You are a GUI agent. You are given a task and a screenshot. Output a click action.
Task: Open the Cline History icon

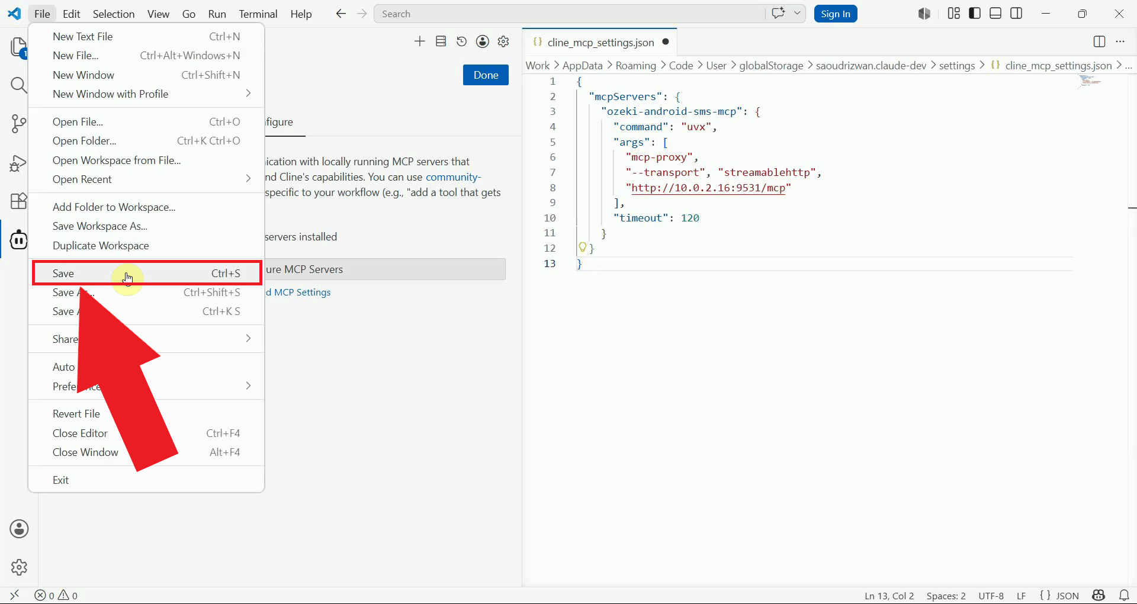click(462, 41)
